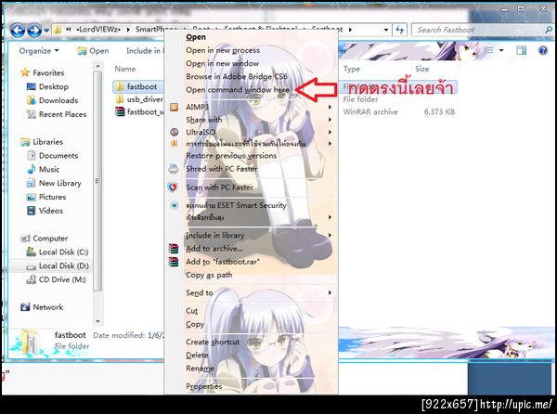Click the refresh button next to address bar
Image resolution: width=557 pixels, height=414 pixels.
(399, 30)
